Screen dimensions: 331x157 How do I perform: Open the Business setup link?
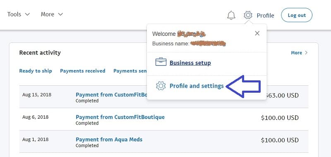[x=190, y=63]
